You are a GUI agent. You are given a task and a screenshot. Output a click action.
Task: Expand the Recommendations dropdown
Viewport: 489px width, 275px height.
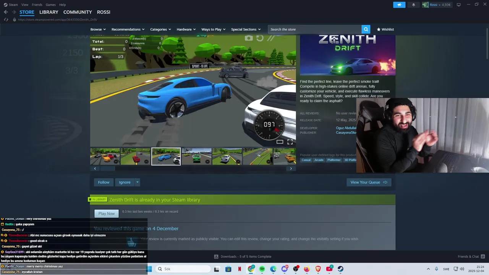coord(128,29)
